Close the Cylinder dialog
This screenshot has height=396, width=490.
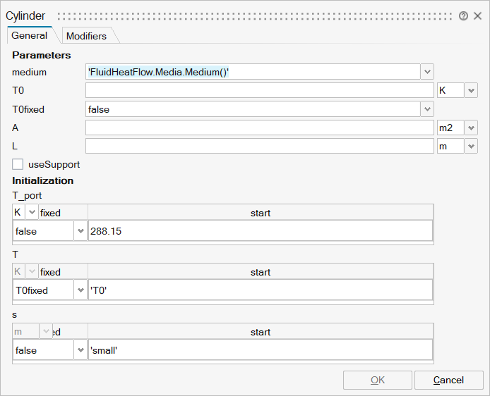click(478, 16)
